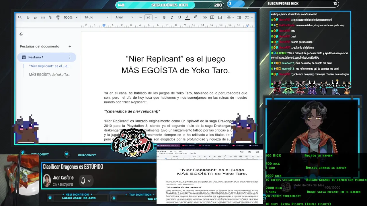This screenshot has width=367, height=206.
Task: Open comments icon in preview window header
Action: tap(250, 152)
